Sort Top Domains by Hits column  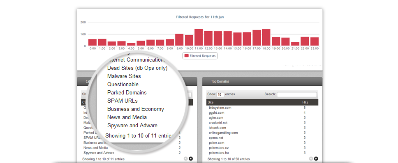[305, 102]
